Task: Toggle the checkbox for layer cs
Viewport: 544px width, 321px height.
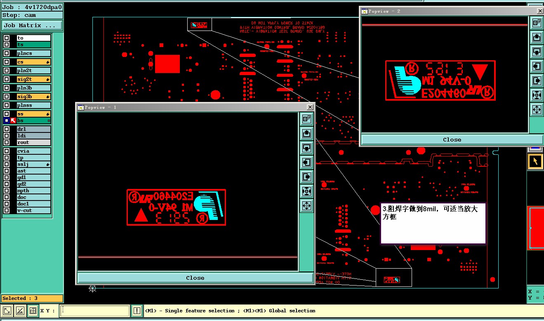Action: click(x=7, y=62)
